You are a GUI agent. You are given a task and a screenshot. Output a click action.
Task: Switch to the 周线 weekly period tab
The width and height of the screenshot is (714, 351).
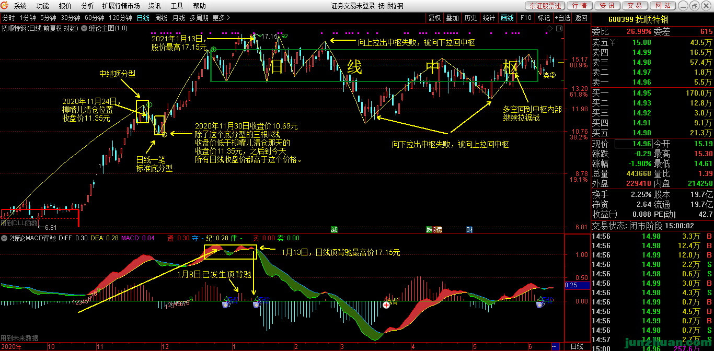click(x=161, y=18)
